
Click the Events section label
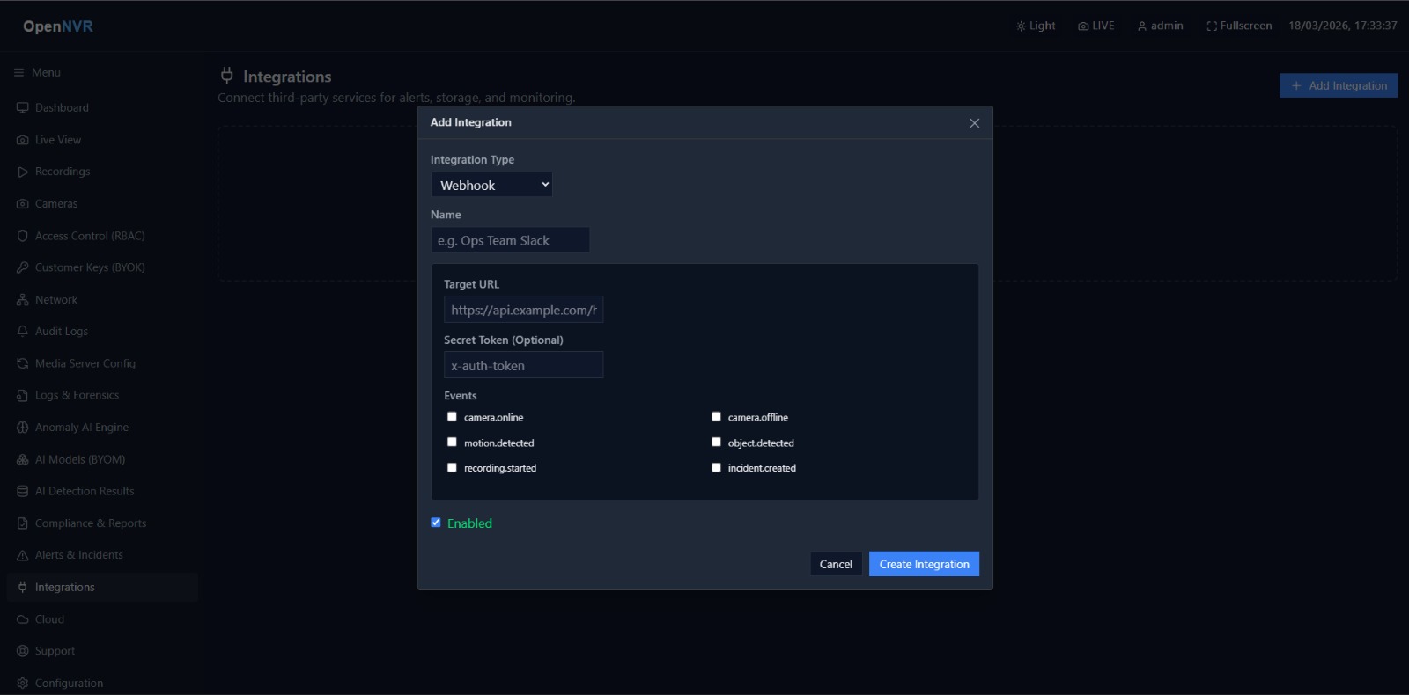(460, 396)
